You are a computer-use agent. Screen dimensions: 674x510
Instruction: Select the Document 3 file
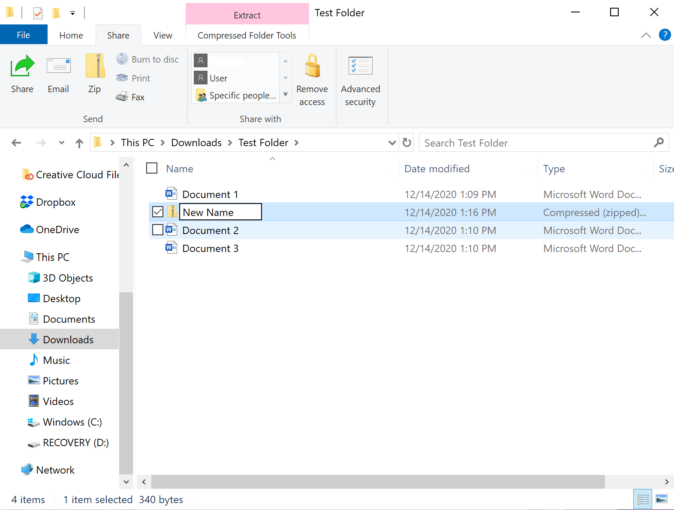[210, 249]
